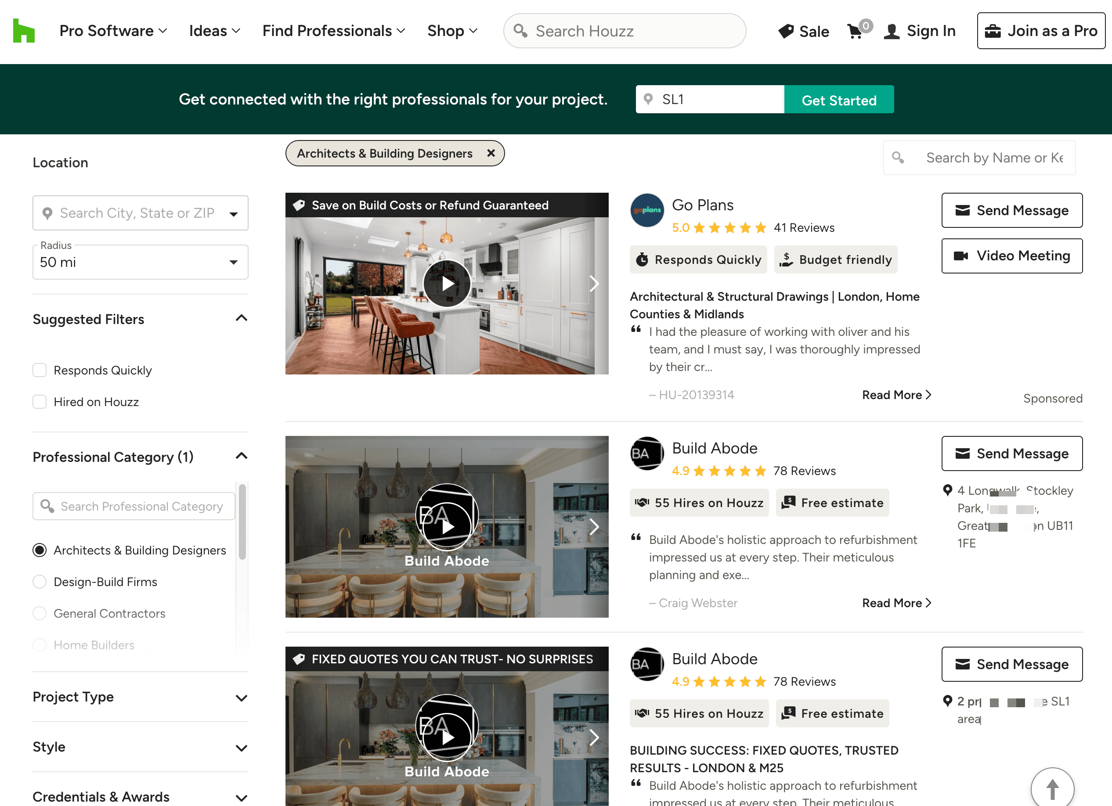Click the Houzz logo icon
Screen dimensions: 1112x806
pyautogui.click(x=24, y=31)
